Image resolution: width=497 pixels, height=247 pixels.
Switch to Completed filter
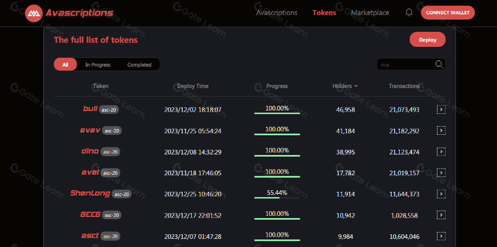pos(139,65)
